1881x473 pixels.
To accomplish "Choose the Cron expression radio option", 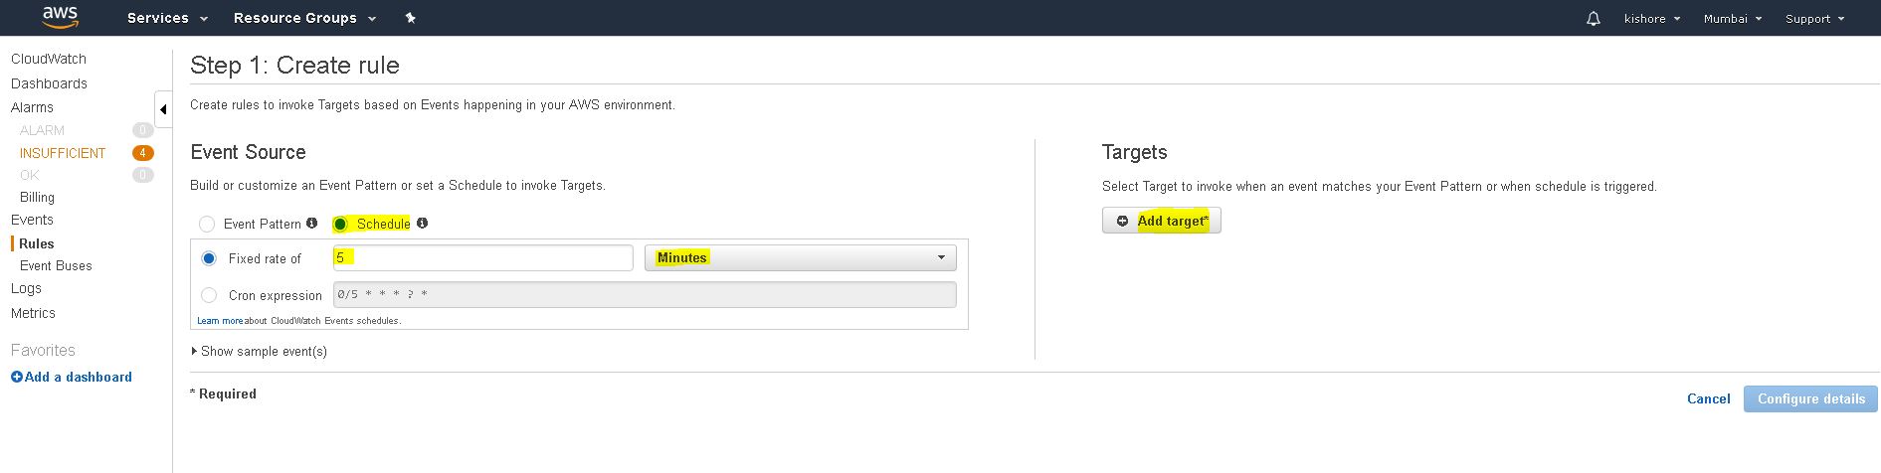I will coord(209,295).
